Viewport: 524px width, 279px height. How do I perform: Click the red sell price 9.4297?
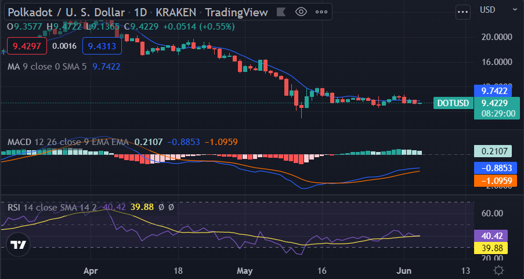click(27, 46)
